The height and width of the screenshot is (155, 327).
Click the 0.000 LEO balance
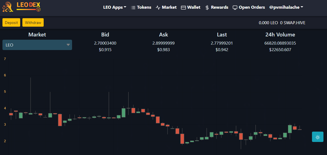(x=268, y=23)
